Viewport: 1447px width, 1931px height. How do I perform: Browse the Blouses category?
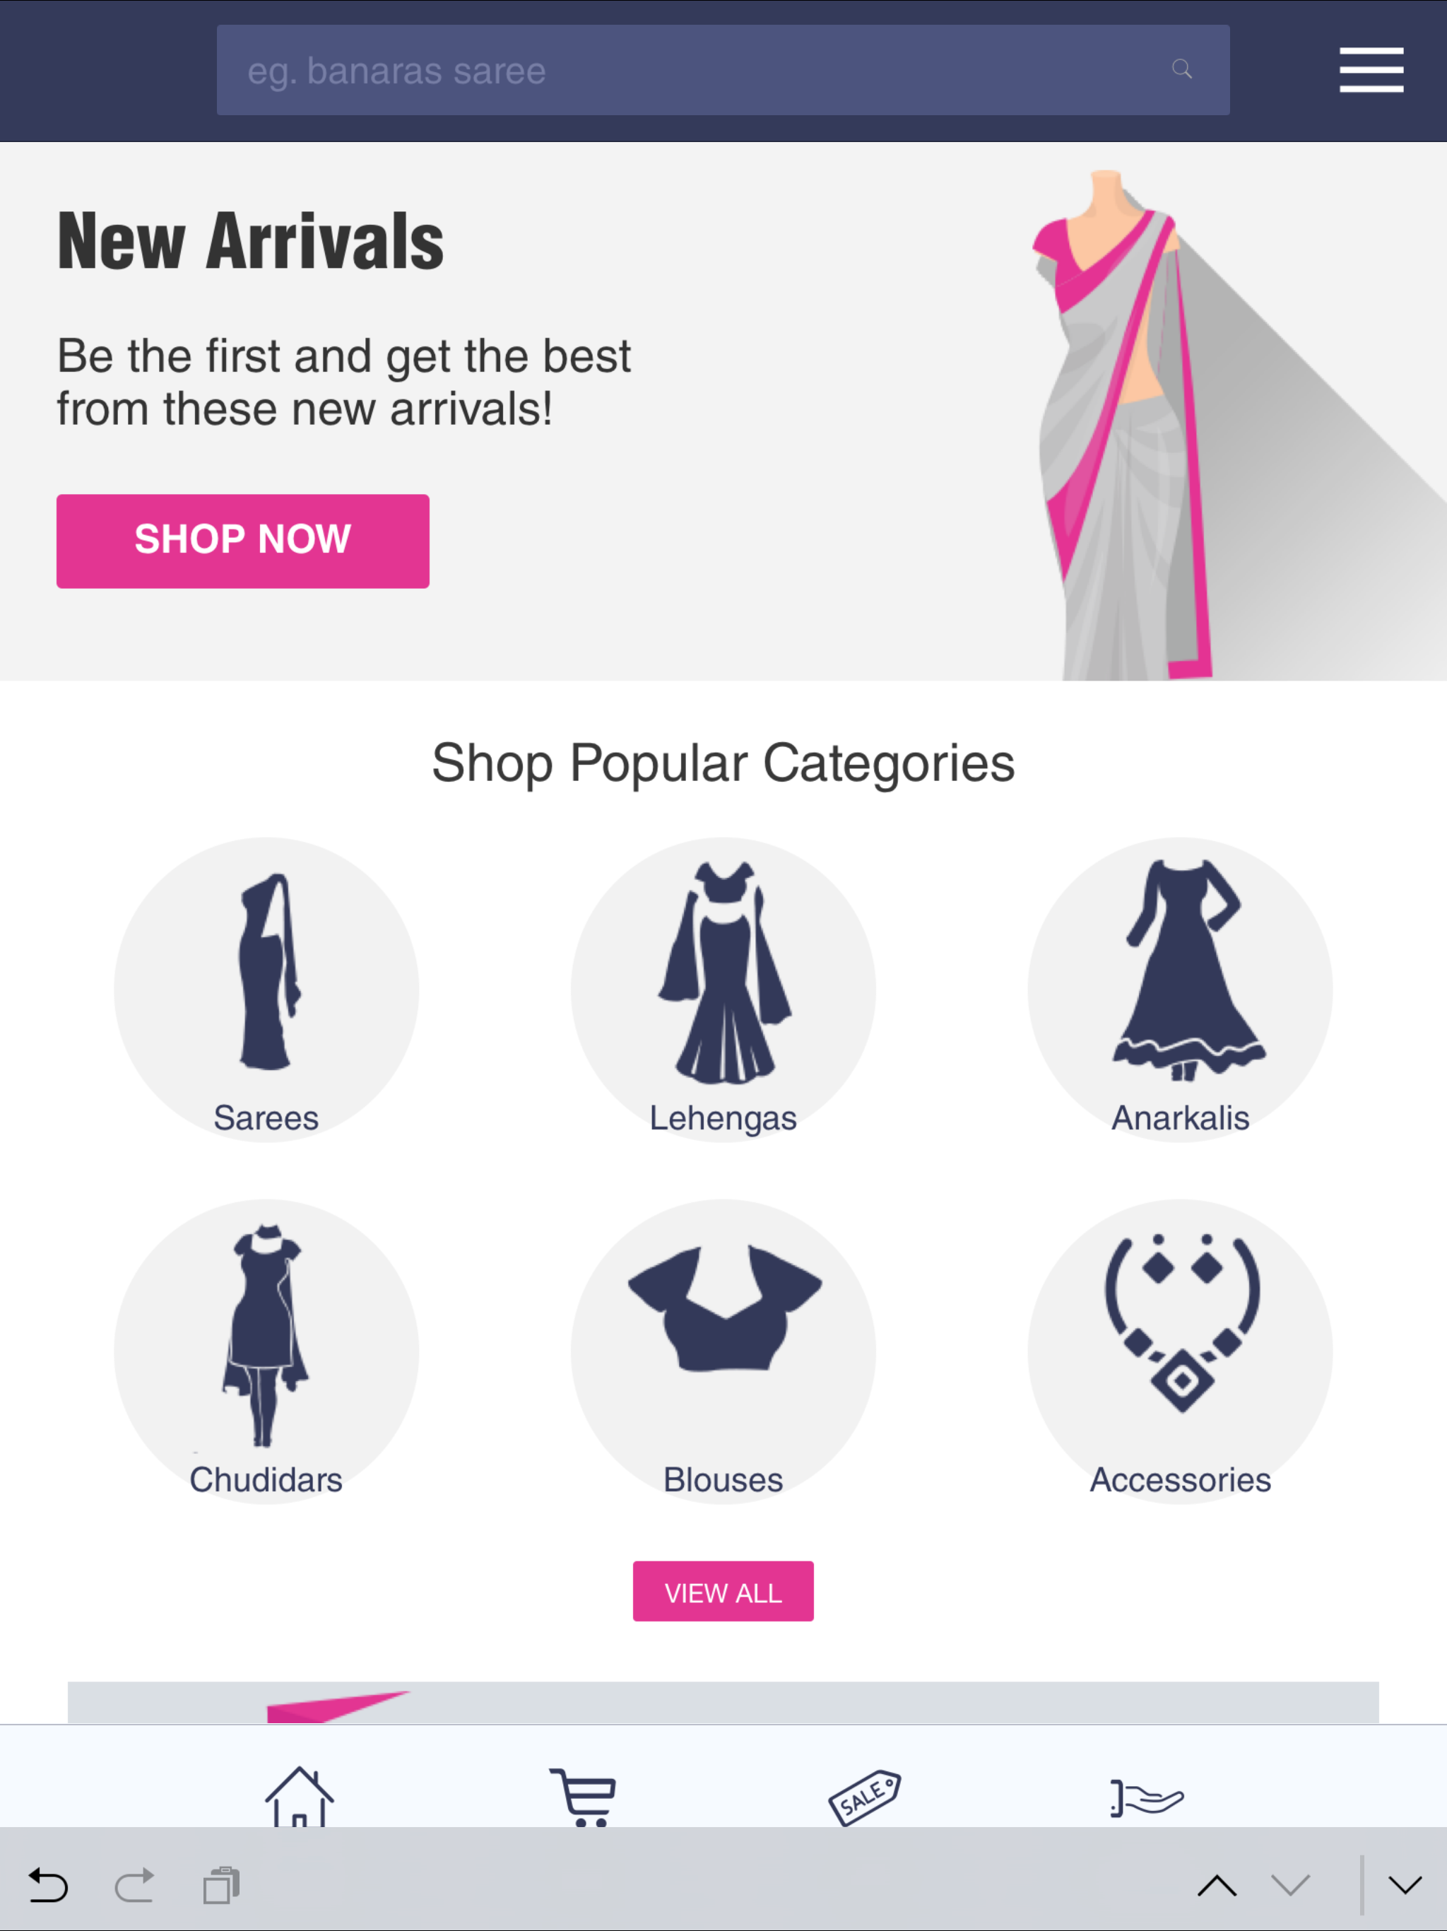(x=723, y=1351)
